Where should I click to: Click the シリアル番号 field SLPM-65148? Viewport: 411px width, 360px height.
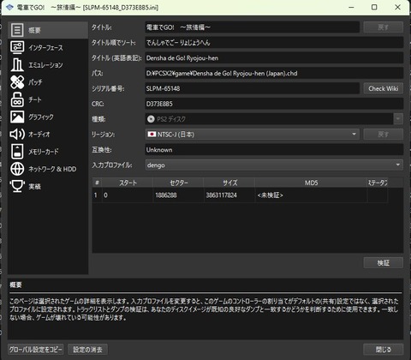[x=252, y=88]
